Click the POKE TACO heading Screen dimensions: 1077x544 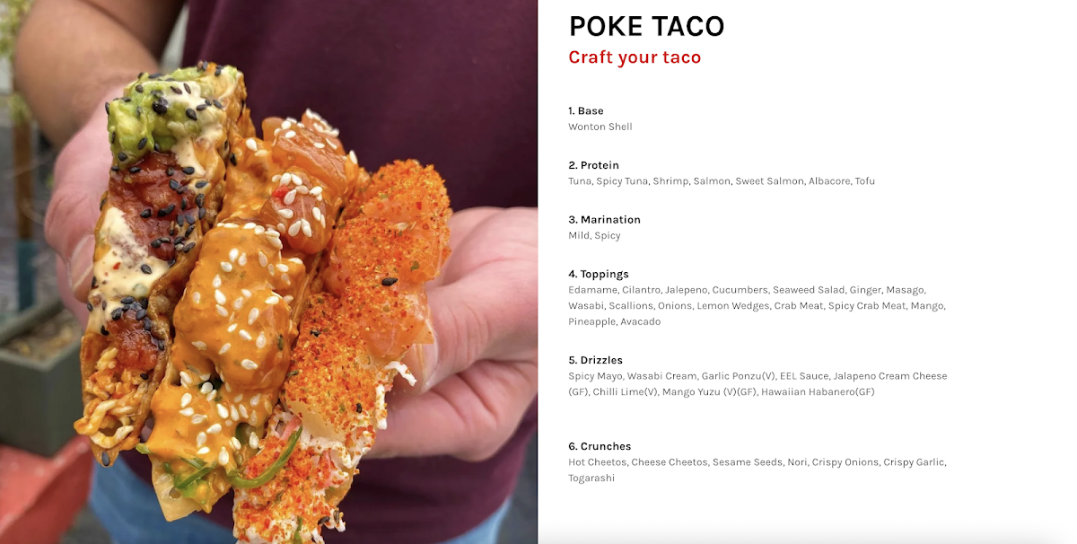coord(646,26)
